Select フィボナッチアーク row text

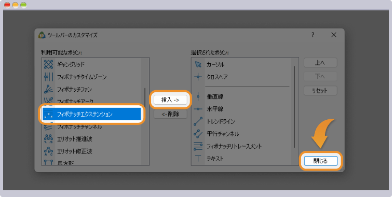click(75, 101)
